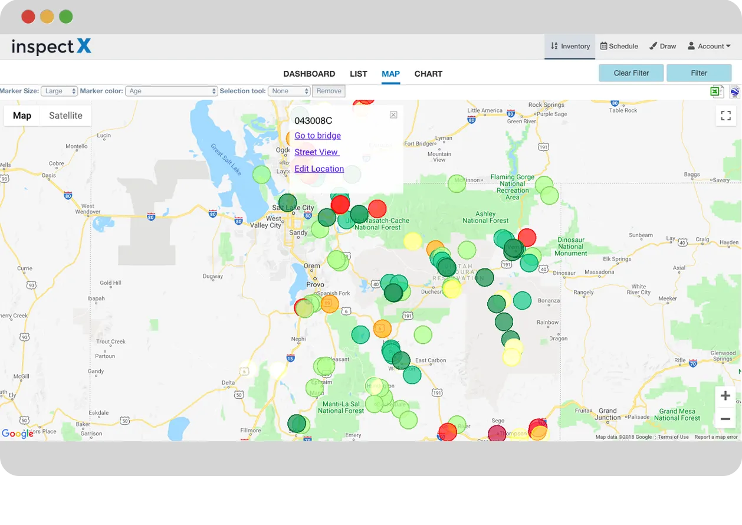
Task: Click the Flaming Gorge National Recreation Area label
Action: [513, 187]
